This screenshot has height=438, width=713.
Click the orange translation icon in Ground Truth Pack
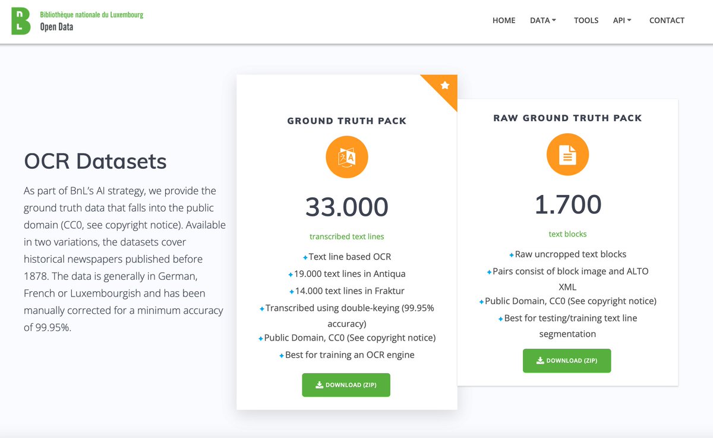click(x=347, y=157)
